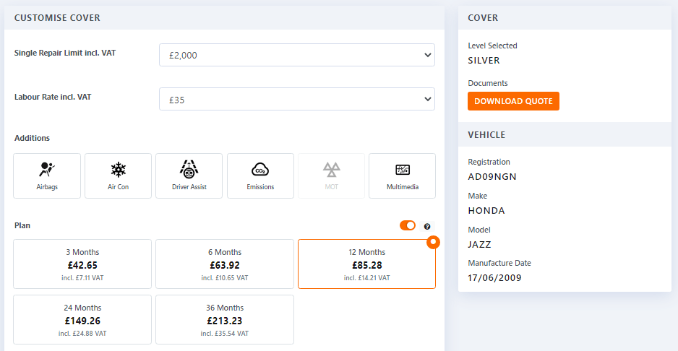Click the Plan help question mark icon
Viewport: 678px width, 351px height.
coord(427,226)
